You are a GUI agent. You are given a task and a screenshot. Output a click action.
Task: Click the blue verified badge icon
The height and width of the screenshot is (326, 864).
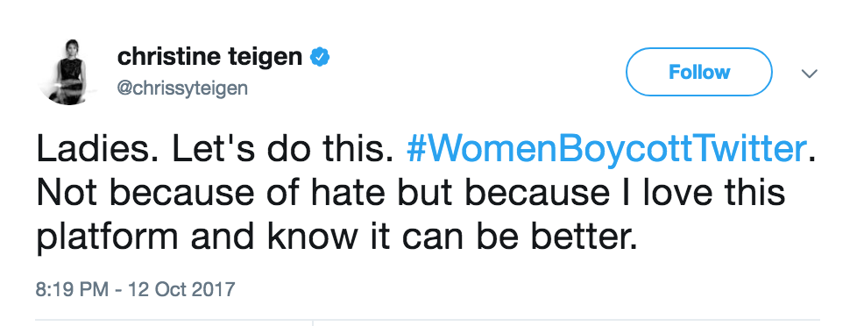[320, 57]
